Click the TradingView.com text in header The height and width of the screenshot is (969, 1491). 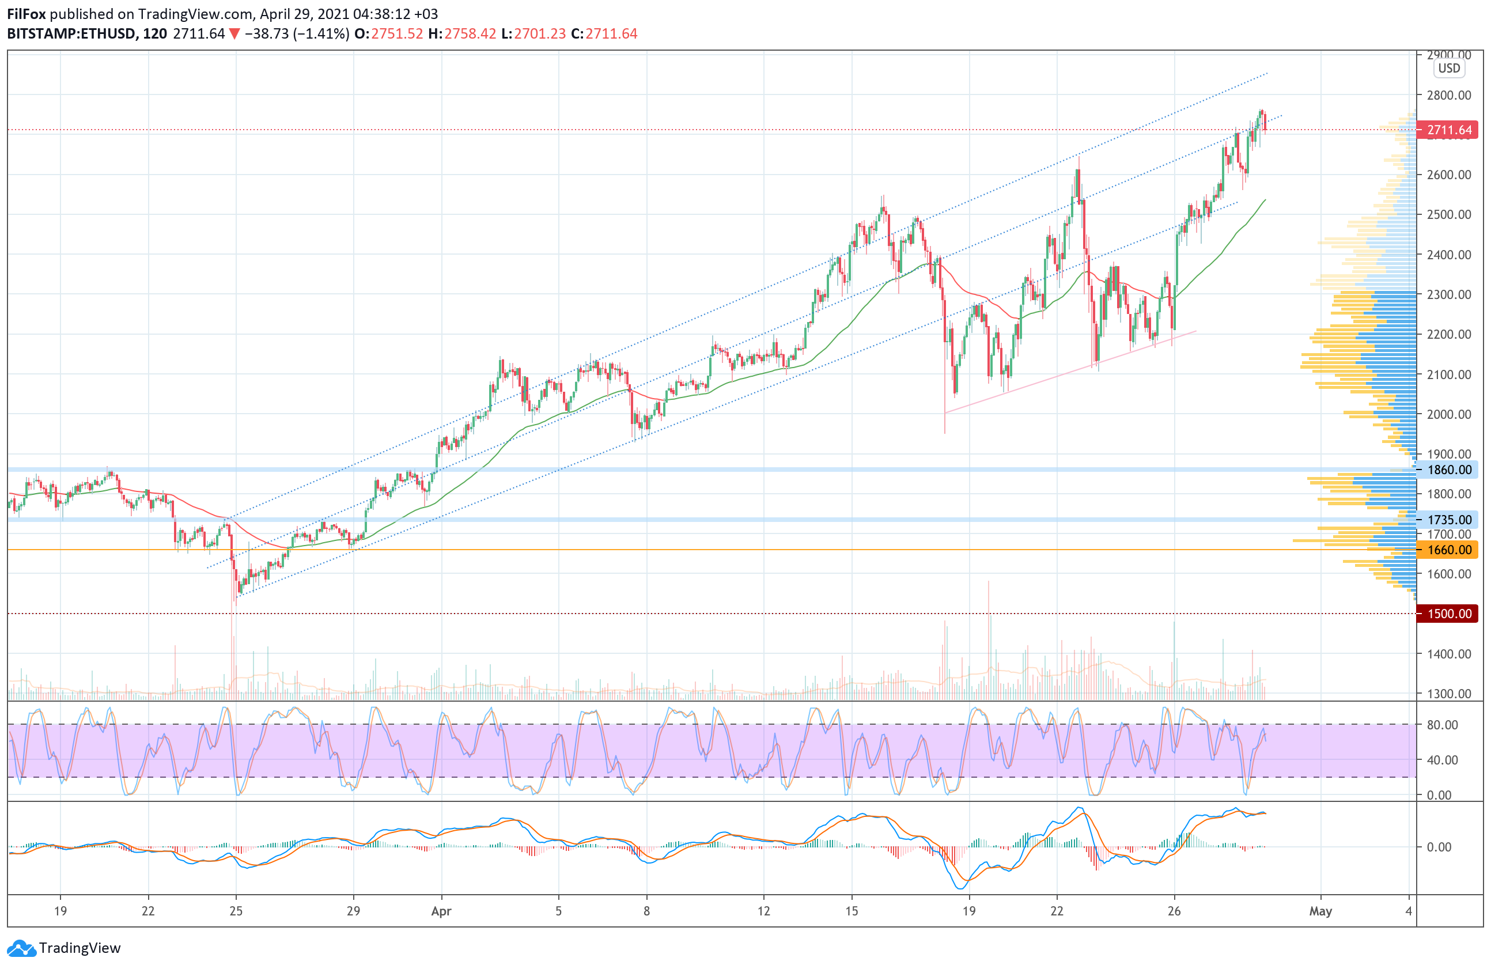195,14
